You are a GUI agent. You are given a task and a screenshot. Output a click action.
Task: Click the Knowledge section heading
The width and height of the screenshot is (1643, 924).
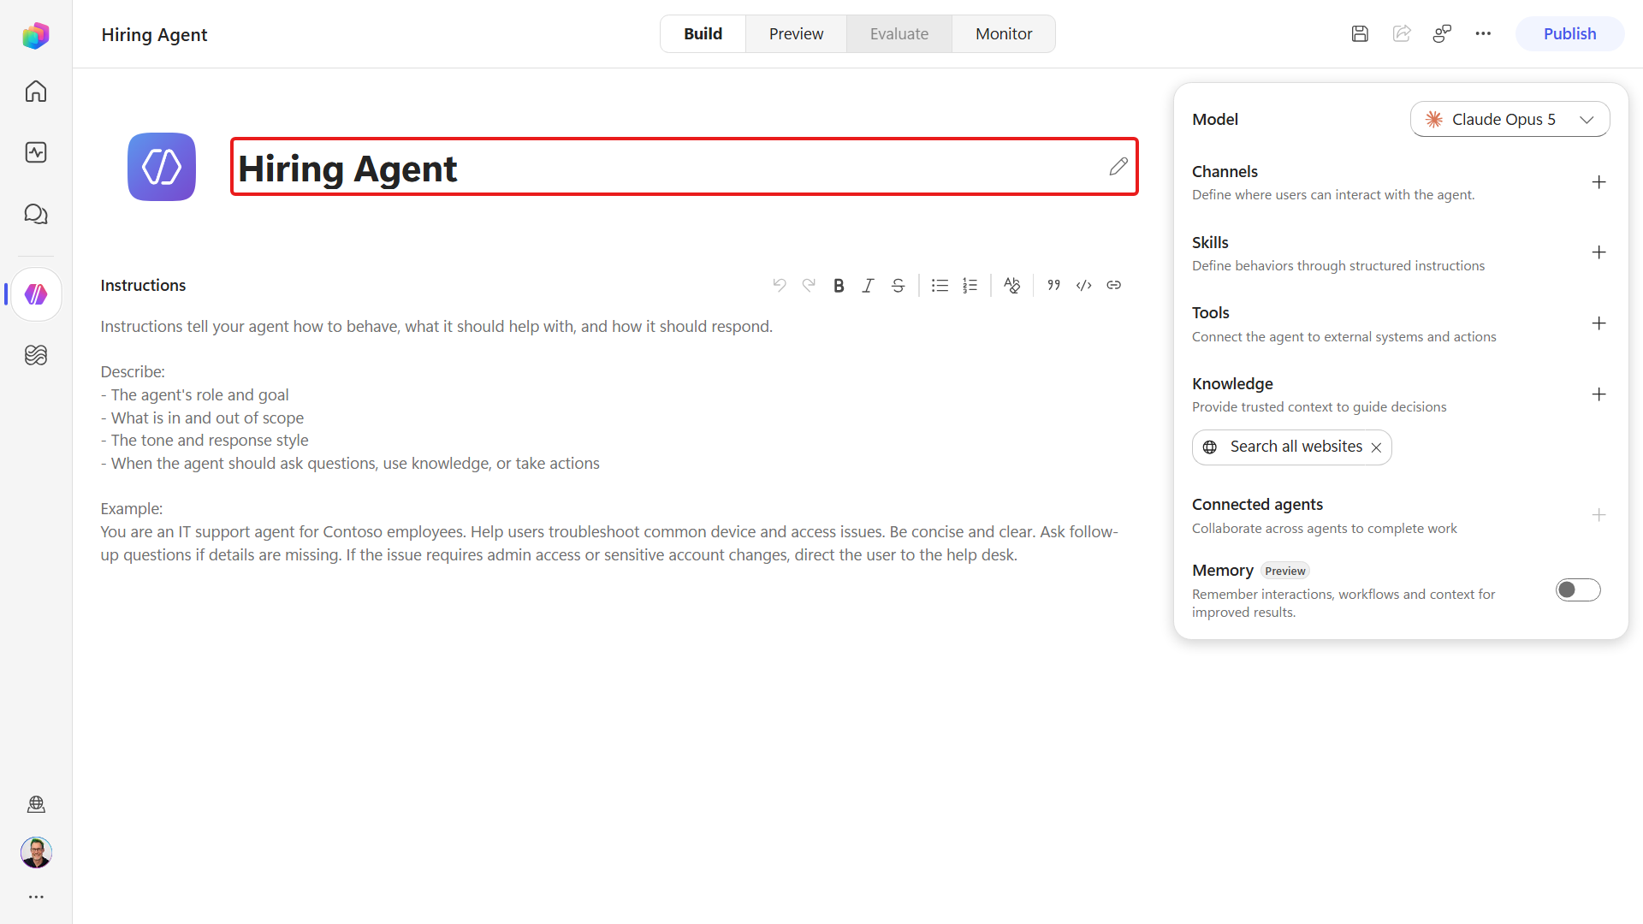[x=1232, y=383]
